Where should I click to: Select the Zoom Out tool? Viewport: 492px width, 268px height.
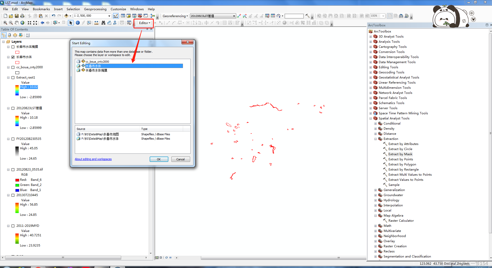pos(11,23)
